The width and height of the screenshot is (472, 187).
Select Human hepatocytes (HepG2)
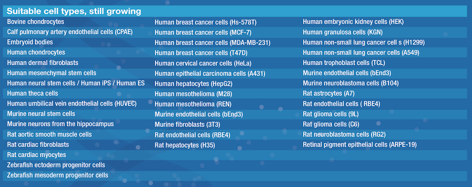coord(194,84)
